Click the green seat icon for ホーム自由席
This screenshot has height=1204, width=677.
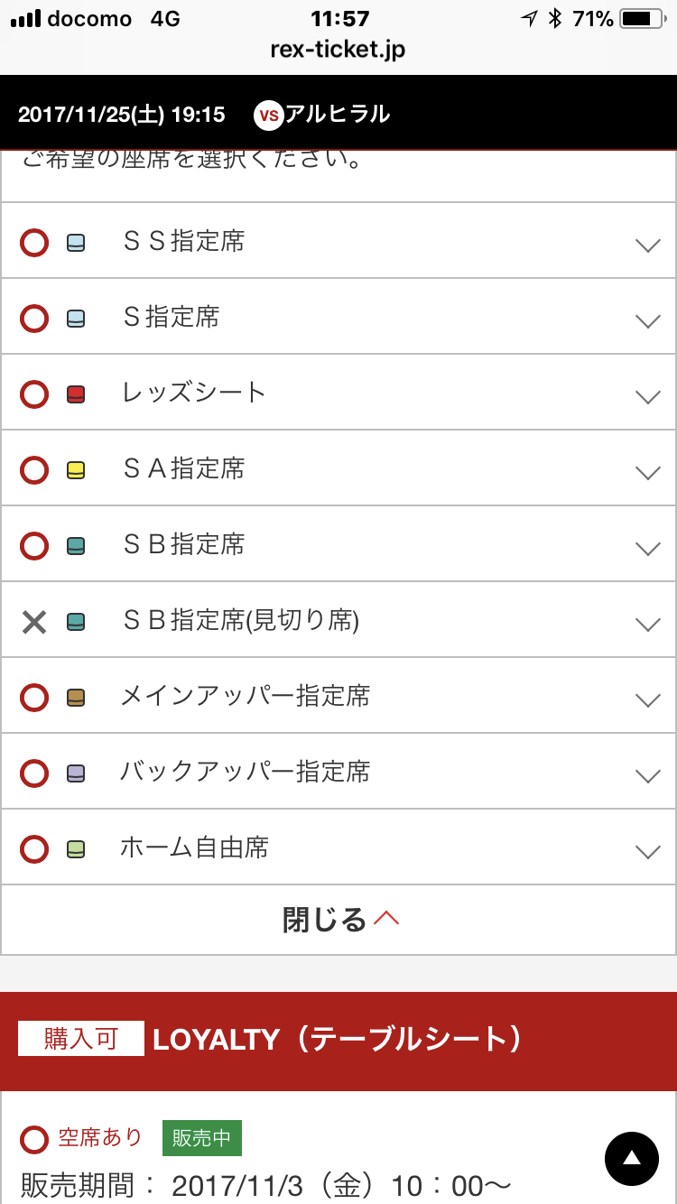click(76, 849)
